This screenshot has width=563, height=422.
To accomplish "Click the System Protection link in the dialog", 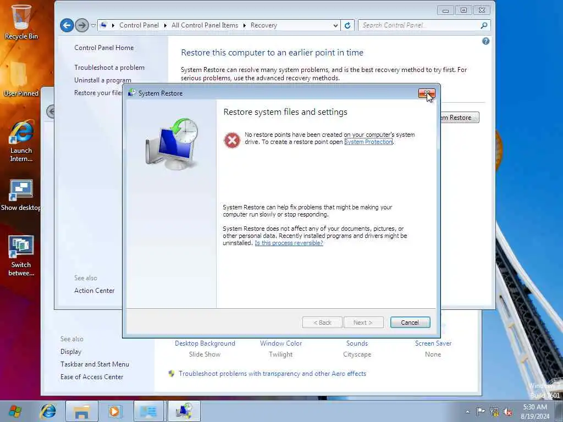I will coord(368,142).
